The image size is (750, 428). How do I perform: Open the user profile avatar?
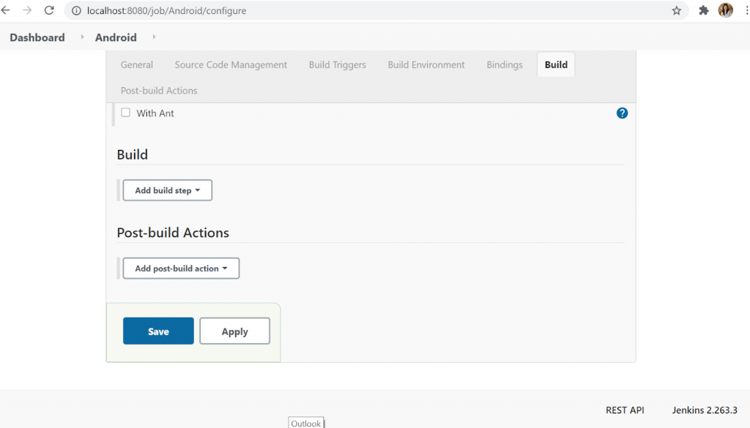[x=726, y=10]
